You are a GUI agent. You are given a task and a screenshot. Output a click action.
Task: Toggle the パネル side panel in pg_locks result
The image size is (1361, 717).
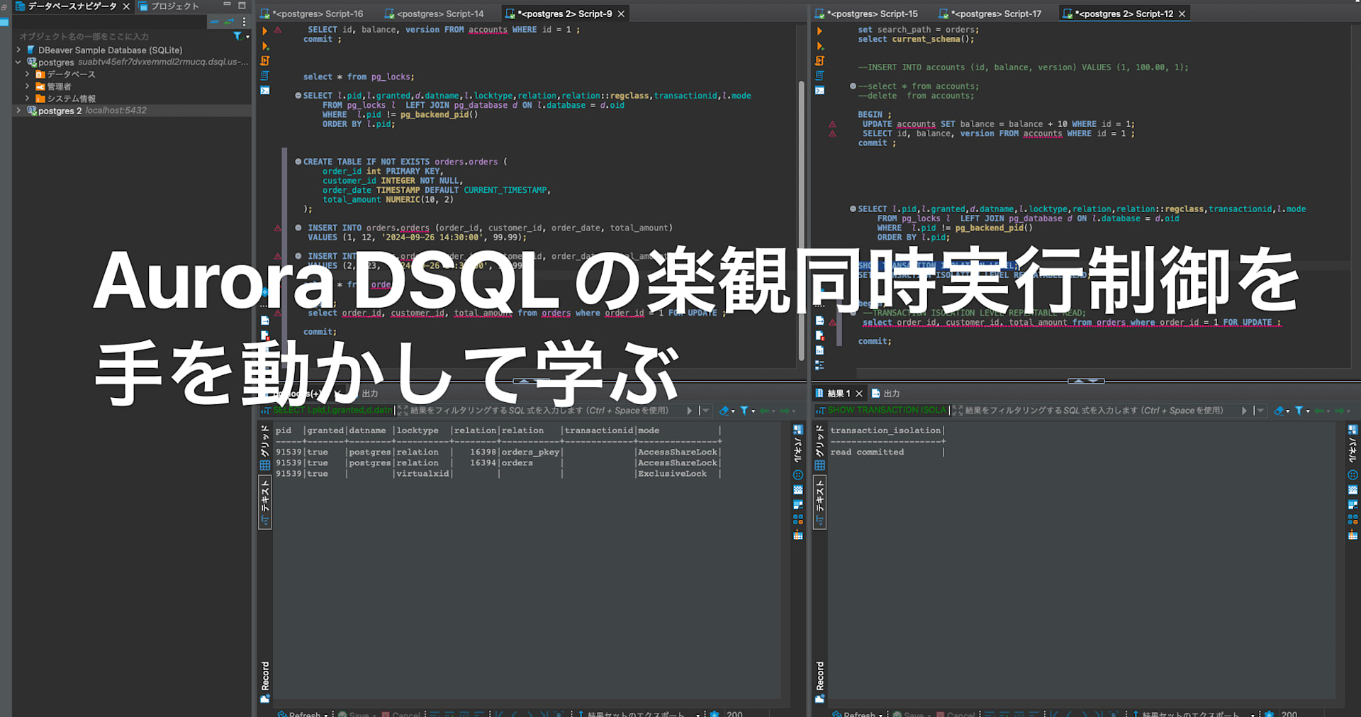[798, 443]
